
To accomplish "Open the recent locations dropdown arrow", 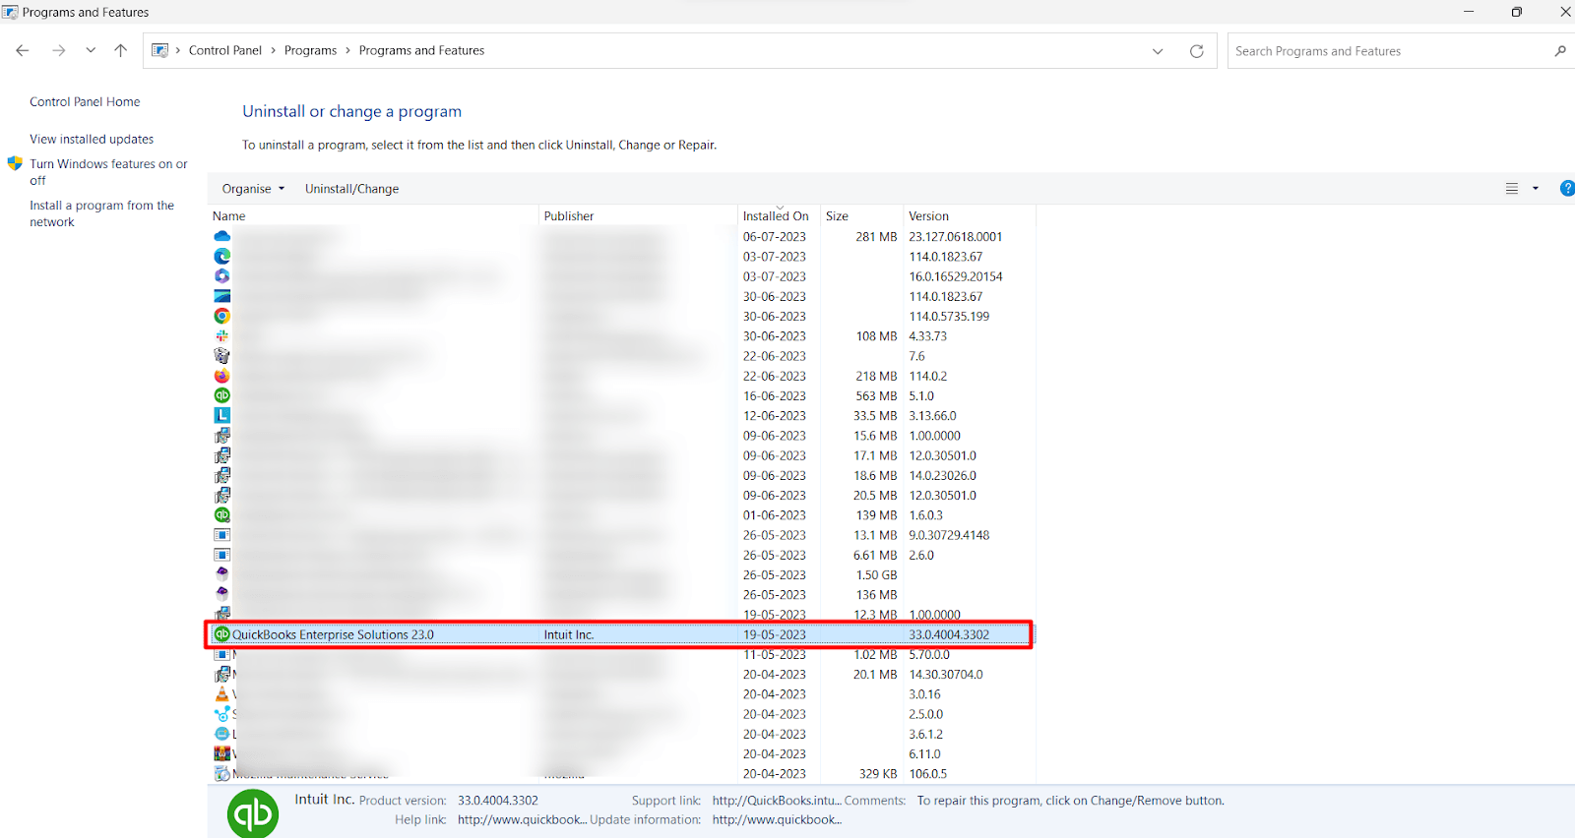I will click(x=91, y=50).
